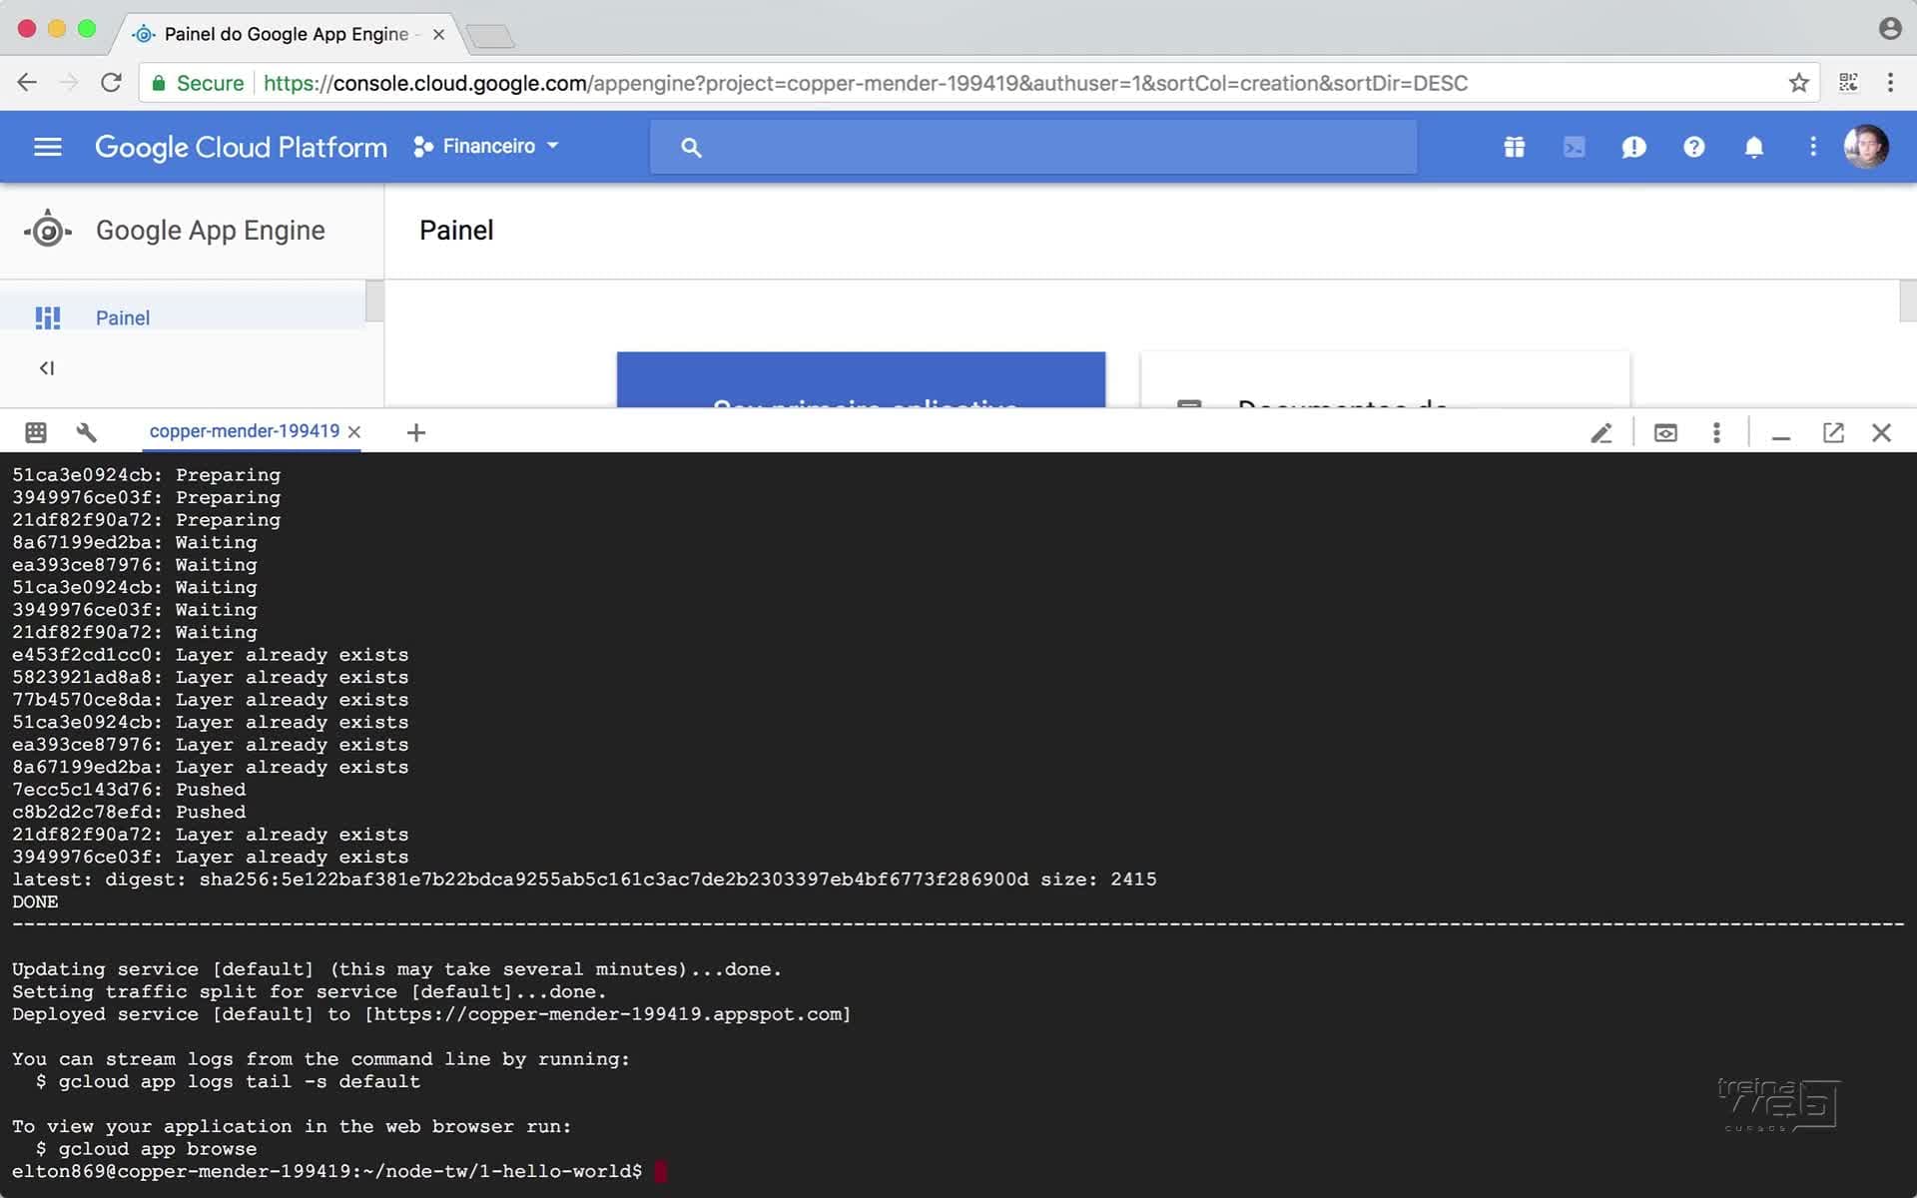The height and width of the screenshot is (1198, 1917).
Task: Click the Google App Engine product icon
Action: click(47, 230)
